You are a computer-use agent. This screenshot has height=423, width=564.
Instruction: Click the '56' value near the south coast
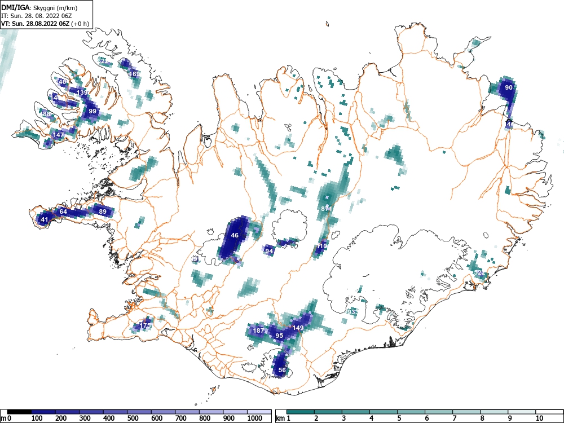(283, 370)
